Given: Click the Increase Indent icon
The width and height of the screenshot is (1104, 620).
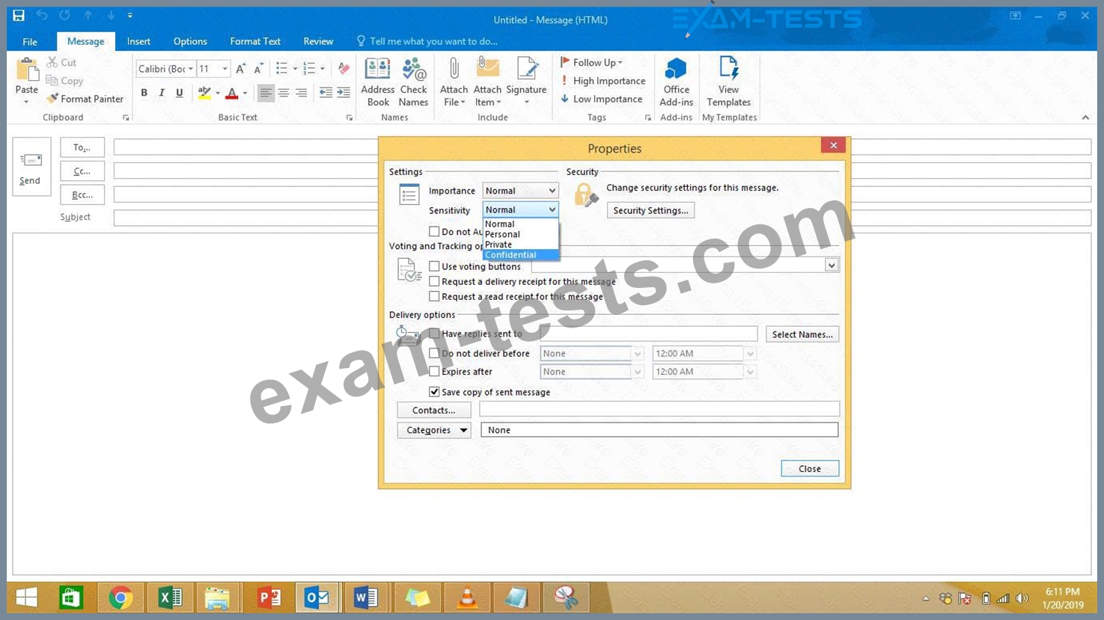Looking at the screenshot, I should (344, 93).
